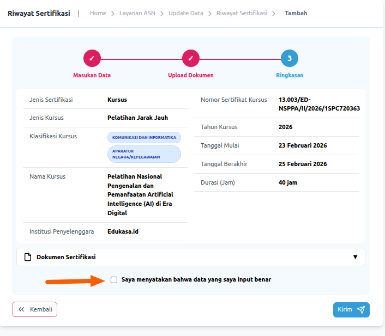The height and width of the screenshot is (336, 385).
Task: Tick the data confirmation checkbox
Action: coord(114,280)
